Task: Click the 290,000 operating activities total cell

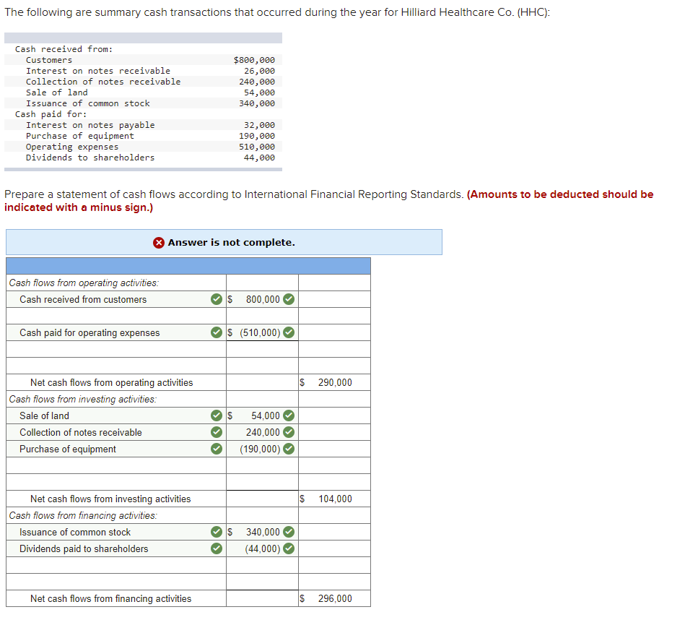Action: (x=333, y=382)
